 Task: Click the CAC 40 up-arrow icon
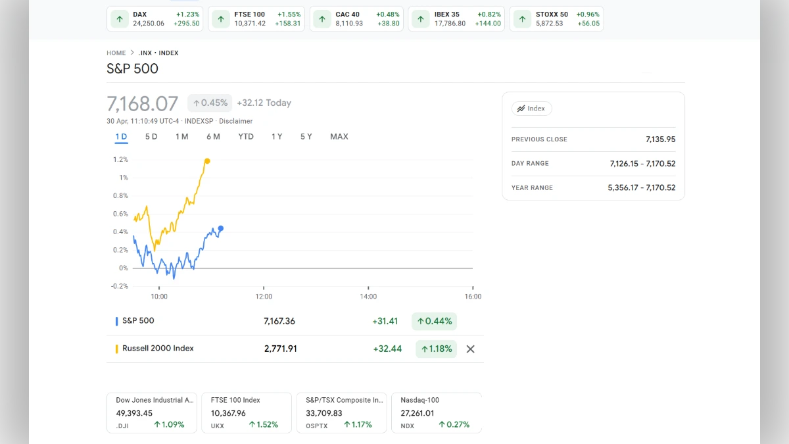322,19
